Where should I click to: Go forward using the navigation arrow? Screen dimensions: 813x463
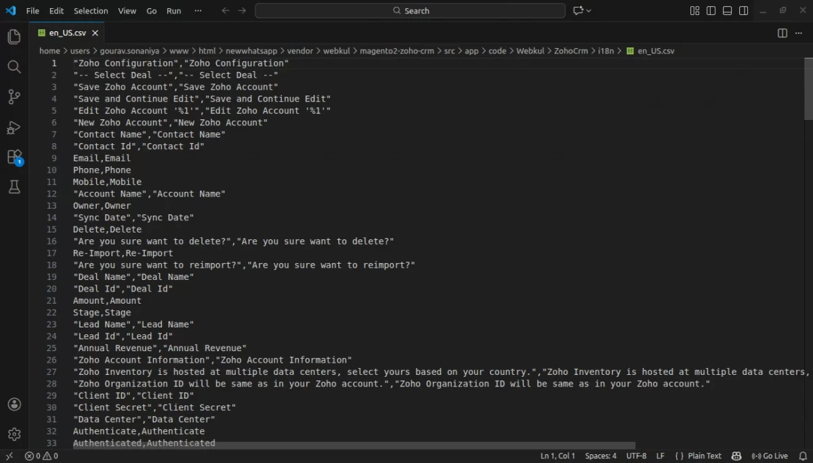coord(242,11)
